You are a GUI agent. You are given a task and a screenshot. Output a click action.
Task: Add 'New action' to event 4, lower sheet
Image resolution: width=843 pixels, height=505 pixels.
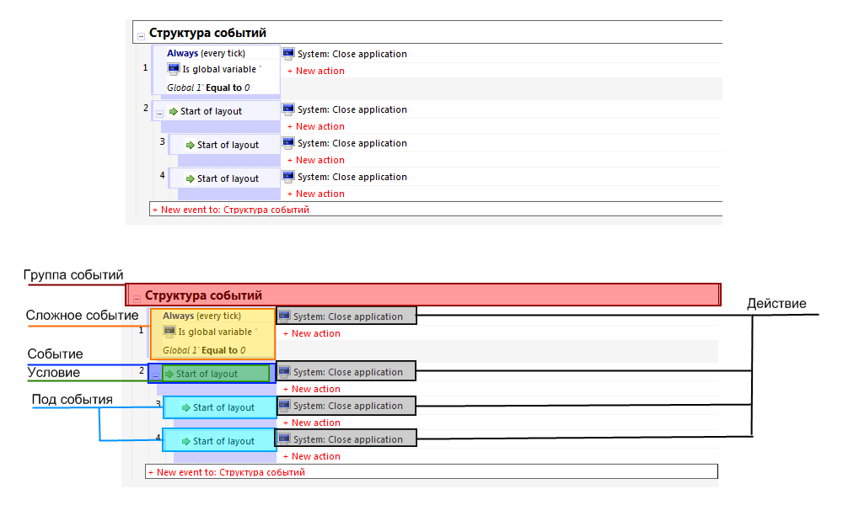[311, 456]
